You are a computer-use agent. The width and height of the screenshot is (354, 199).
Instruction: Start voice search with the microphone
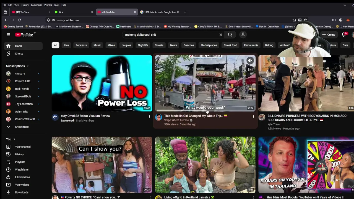(243, 35)
